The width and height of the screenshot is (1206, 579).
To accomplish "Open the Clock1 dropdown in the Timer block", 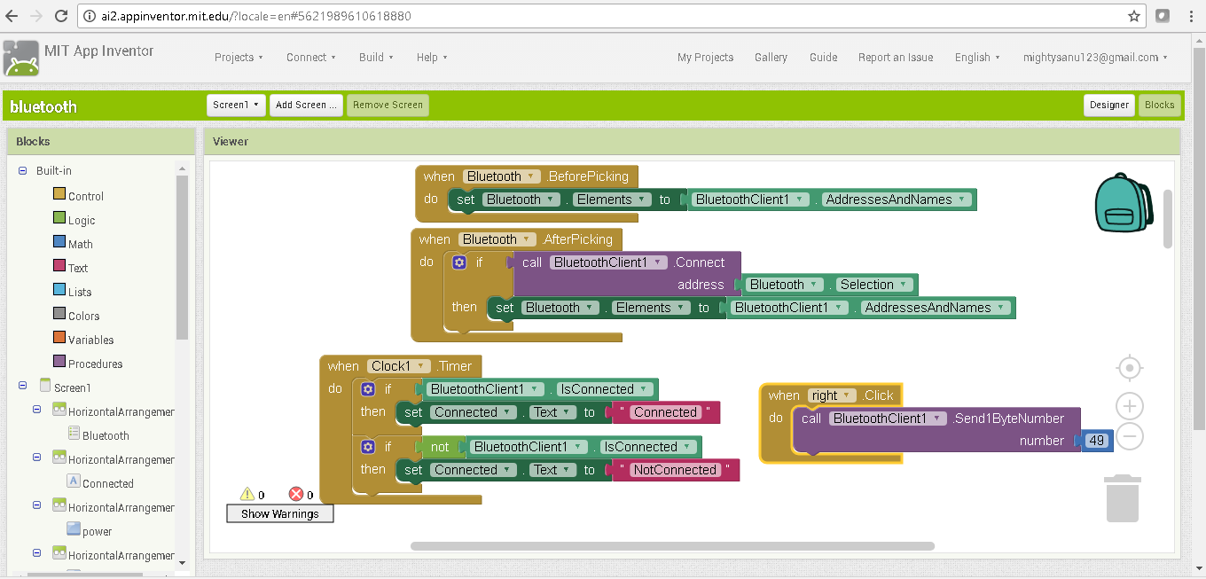I will 399,366.
